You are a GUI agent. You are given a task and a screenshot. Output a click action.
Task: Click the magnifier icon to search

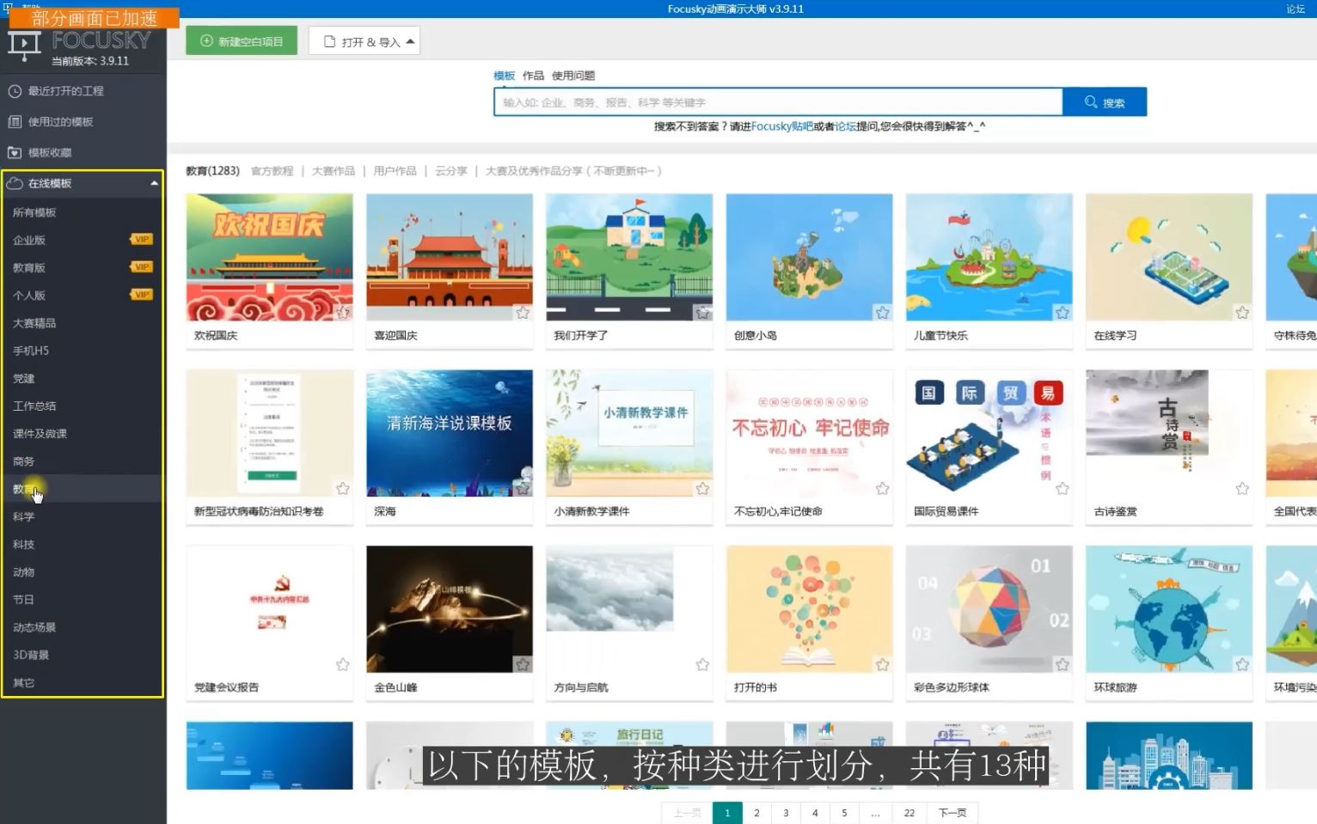(1089, 101)
